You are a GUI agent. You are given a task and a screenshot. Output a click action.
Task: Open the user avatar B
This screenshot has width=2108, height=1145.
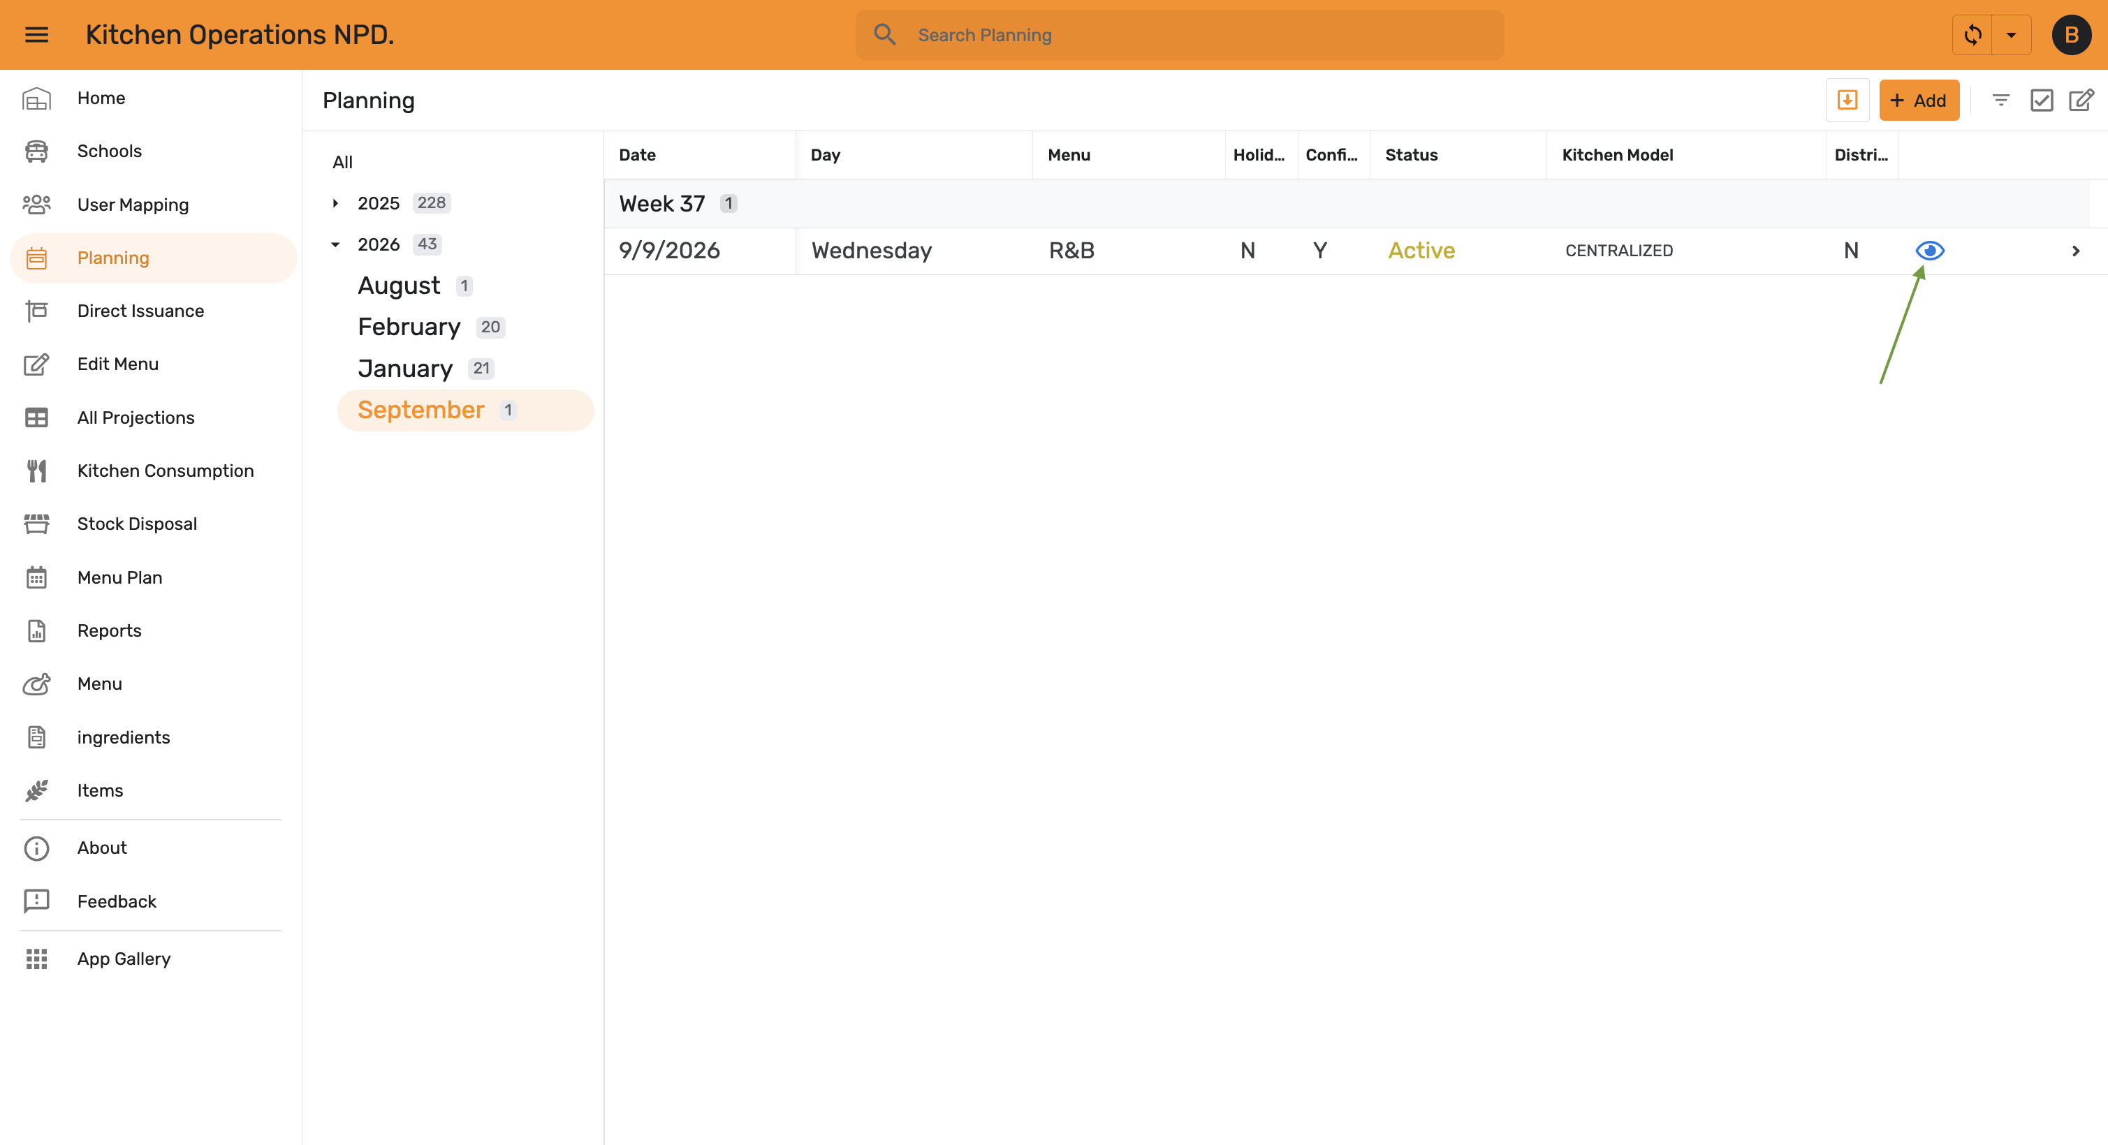coord(2071,34)
